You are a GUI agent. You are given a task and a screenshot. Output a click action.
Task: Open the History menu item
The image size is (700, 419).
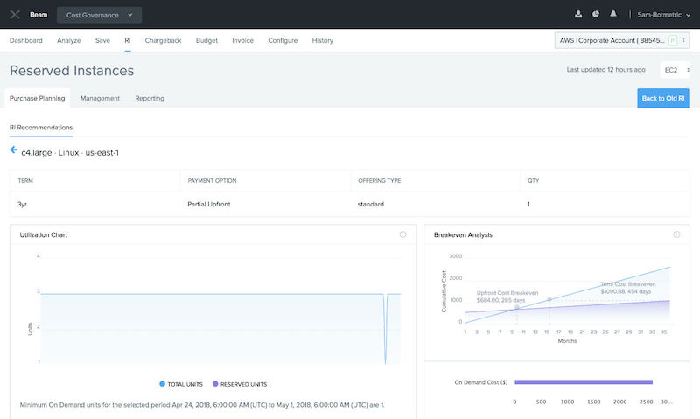pyautogui.click(x=322, y=40)
